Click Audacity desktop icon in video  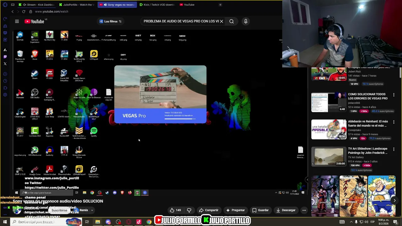pyautogui.click(x=49, y=151)
